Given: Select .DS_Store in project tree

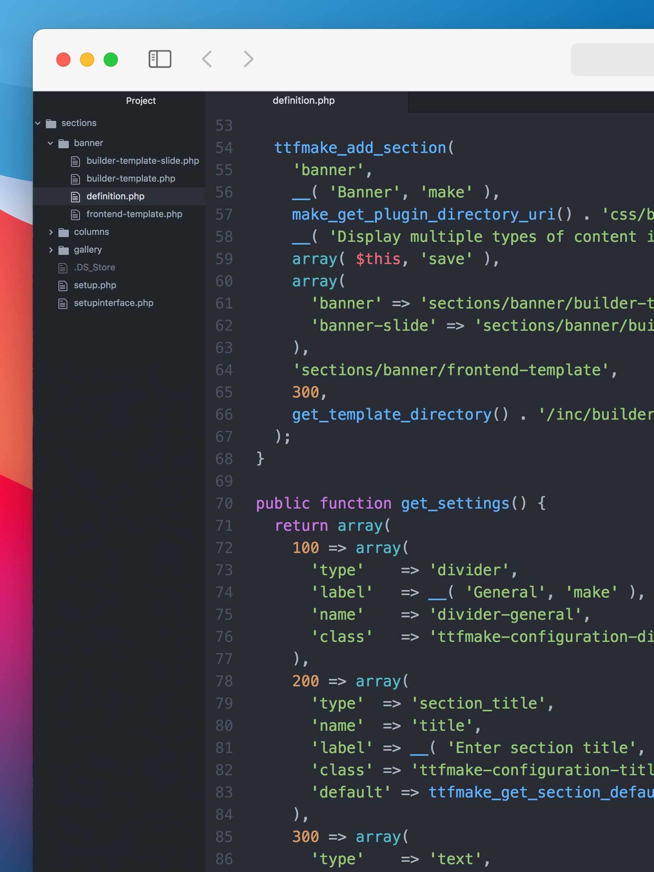Looking at the screenshot, I should tap(94, 267).
